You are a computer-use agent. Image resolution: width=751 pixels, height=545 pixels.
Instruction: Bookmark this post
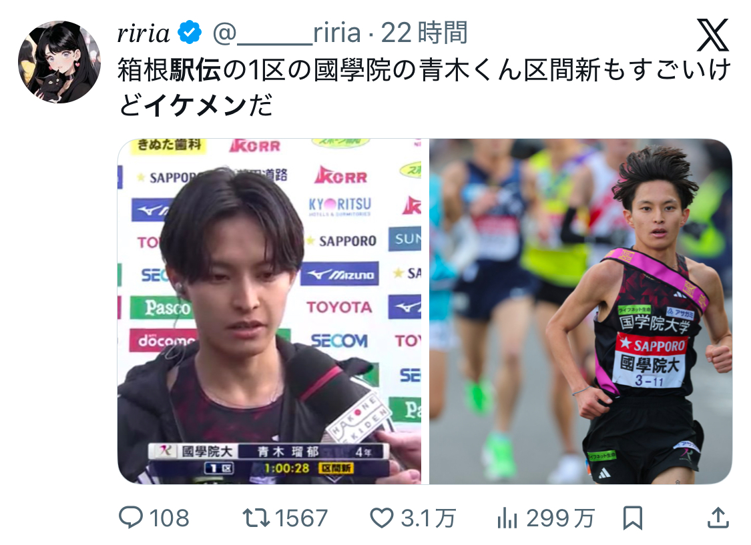point(632,518)
